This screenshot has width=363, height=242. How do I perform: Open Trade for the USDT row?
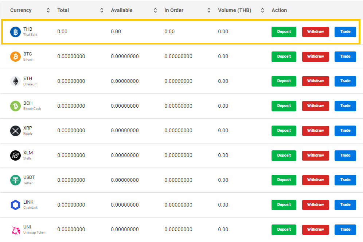[x=345, y=180]
